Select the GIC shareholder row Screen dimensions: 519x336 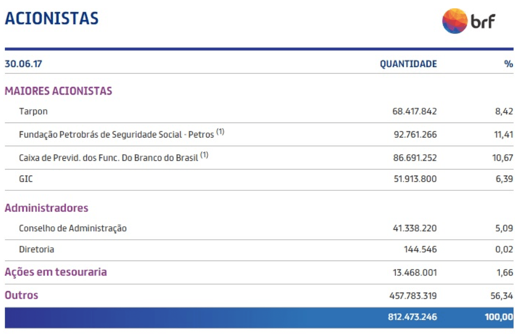[259, 179]
